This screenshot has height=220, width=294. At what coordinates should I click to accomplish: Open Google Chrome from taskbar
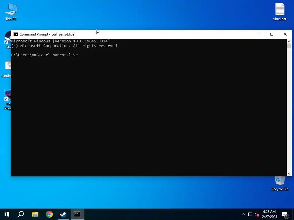click(x=49, y=214)
